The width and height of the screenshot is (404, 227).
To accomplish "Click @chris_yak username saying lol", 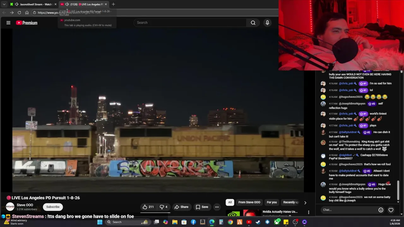I will point(346,90).
